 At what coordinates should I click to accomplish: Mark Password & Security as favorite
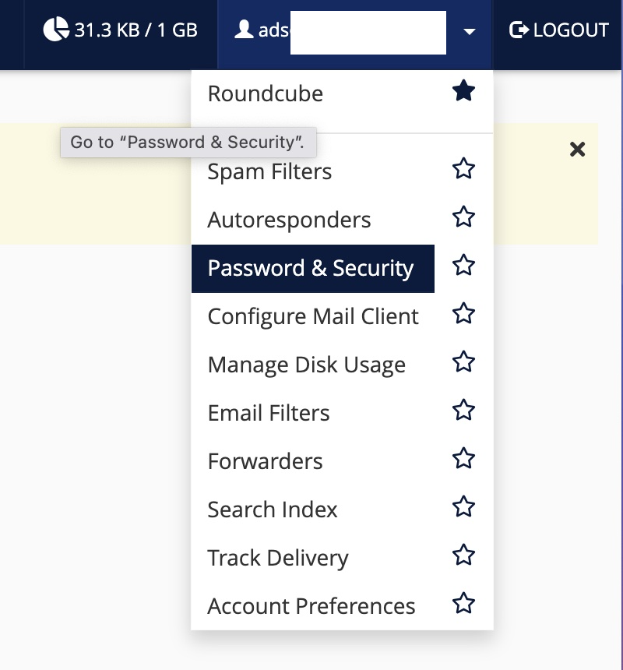(463, 266)
